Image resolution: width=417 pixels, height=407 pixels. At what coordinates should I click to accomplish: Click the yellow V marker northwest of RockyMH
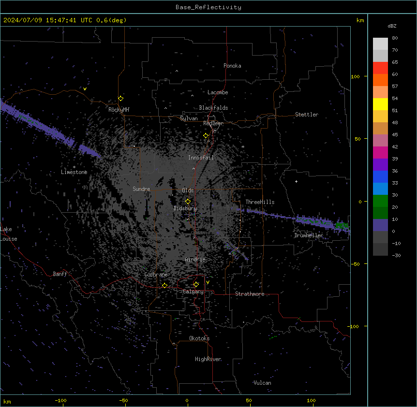[85, 89]
